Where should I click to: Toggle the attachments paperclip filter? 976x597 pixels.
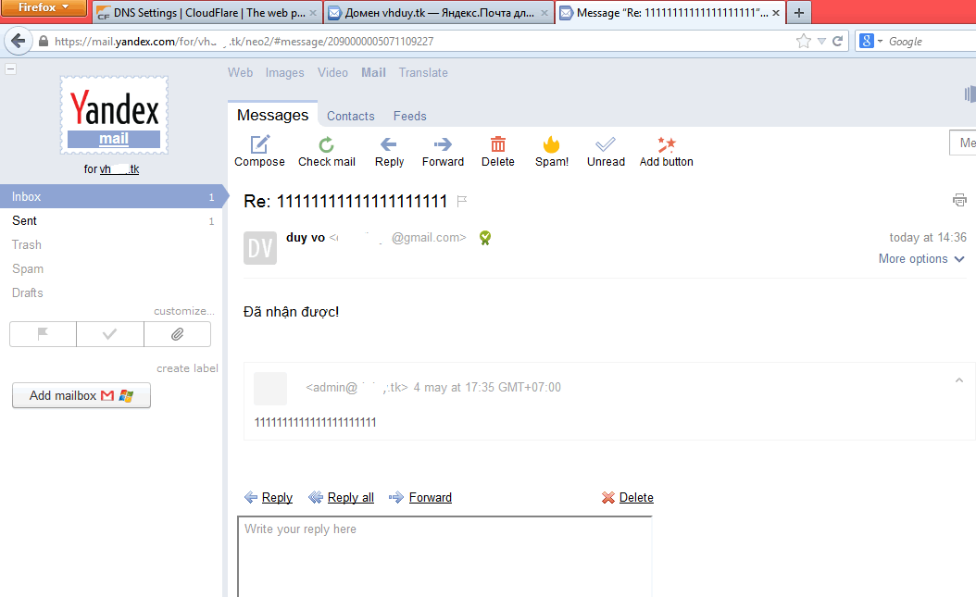tap(177, 334)
